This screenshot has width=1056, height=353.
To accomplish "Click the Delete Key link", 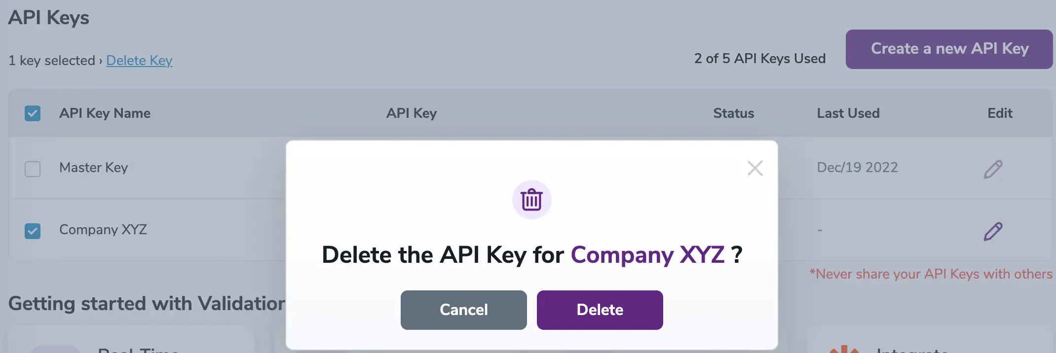I will tap(140, 60).
